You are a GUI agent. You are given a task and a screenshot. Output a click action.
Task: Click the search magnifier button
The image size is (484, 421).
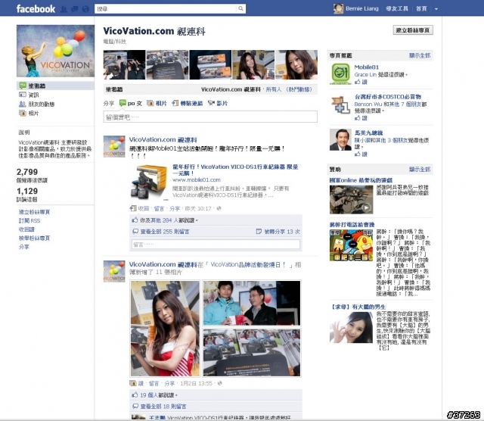[x=240, y=8]
